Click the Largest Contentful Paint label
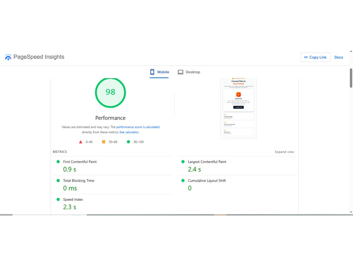 (x=207, y=162)
